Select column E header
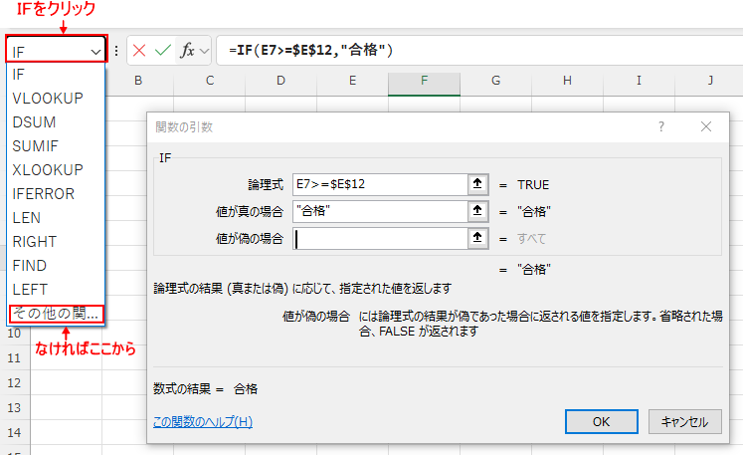 click(x=352, y=81)
